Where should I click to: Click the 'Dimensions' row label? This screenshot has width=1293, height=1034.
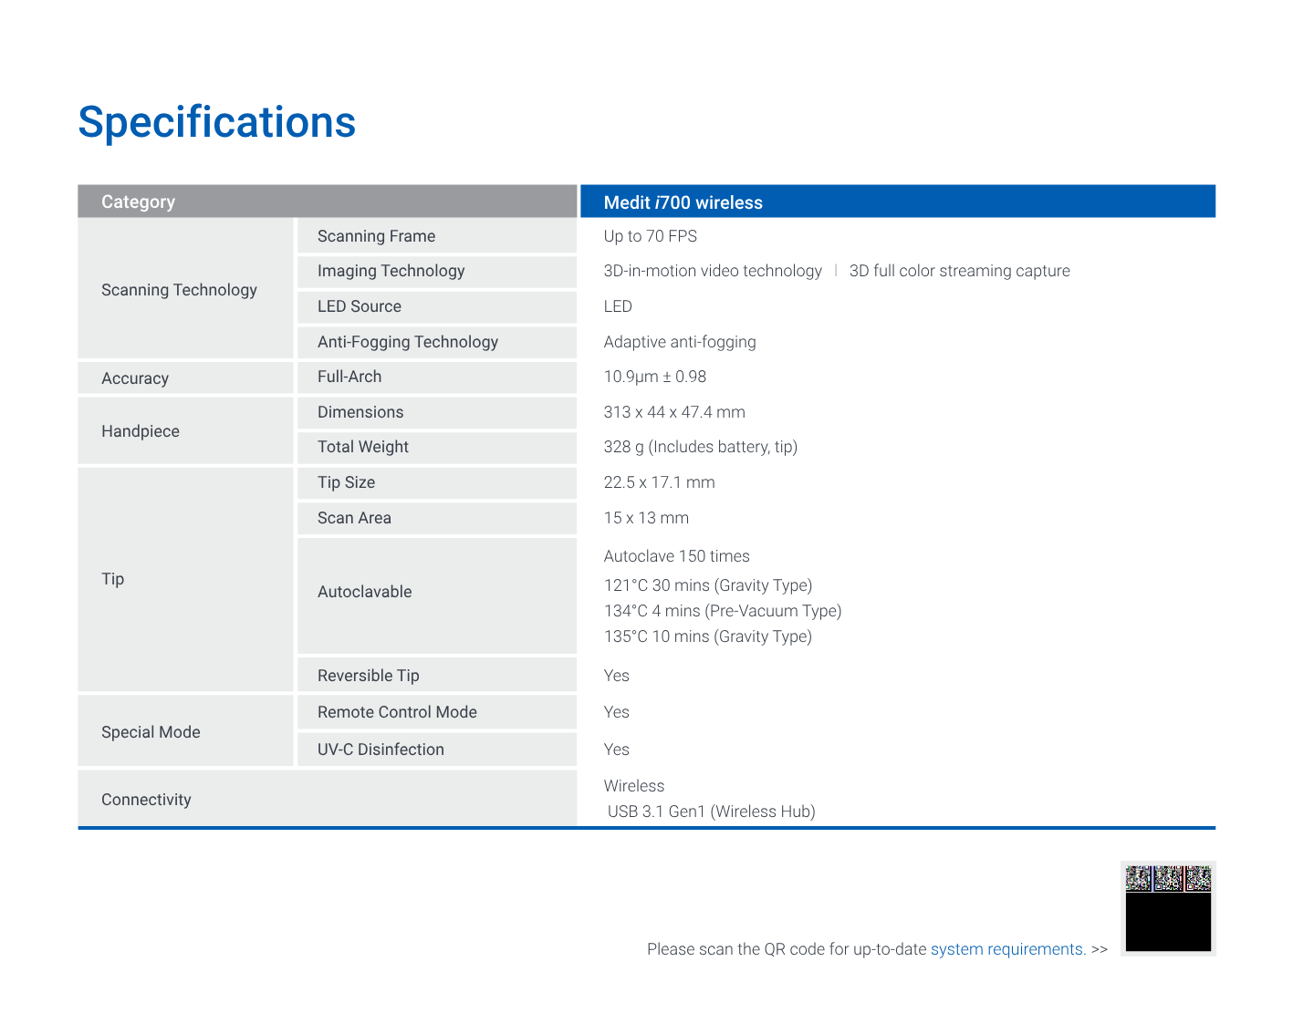point(437,412)
